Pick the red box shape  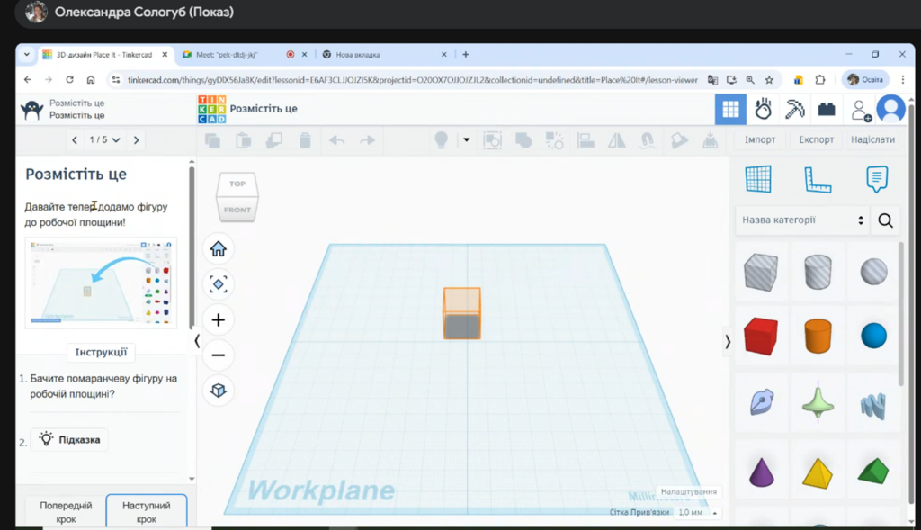[x=761, y=335]
